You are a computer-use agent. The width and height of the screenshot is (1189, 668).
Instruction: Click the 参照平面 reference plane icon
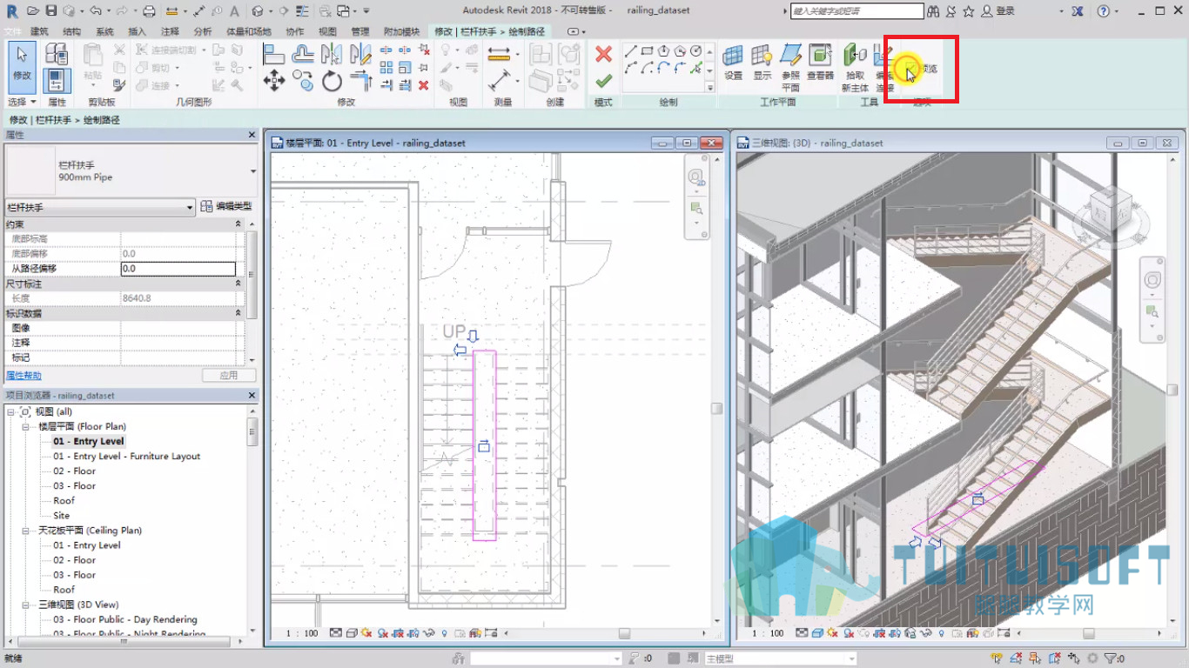coord(790,68)
